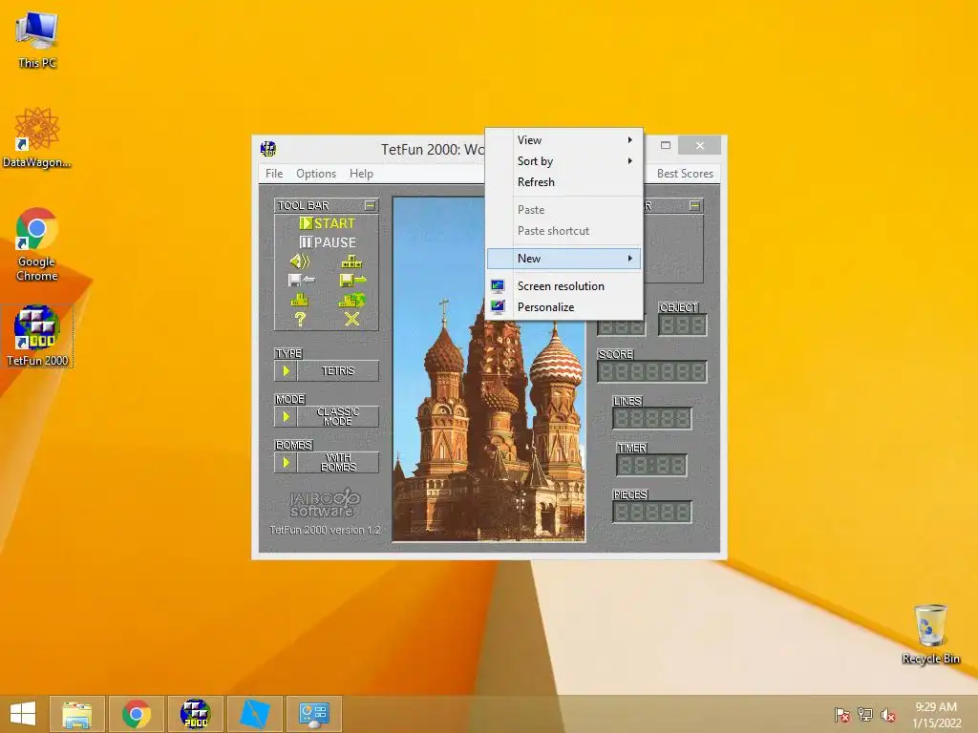Viewport: 978px width, 733px height.
Task: Click the network tray icon
Action: [865, 714]
